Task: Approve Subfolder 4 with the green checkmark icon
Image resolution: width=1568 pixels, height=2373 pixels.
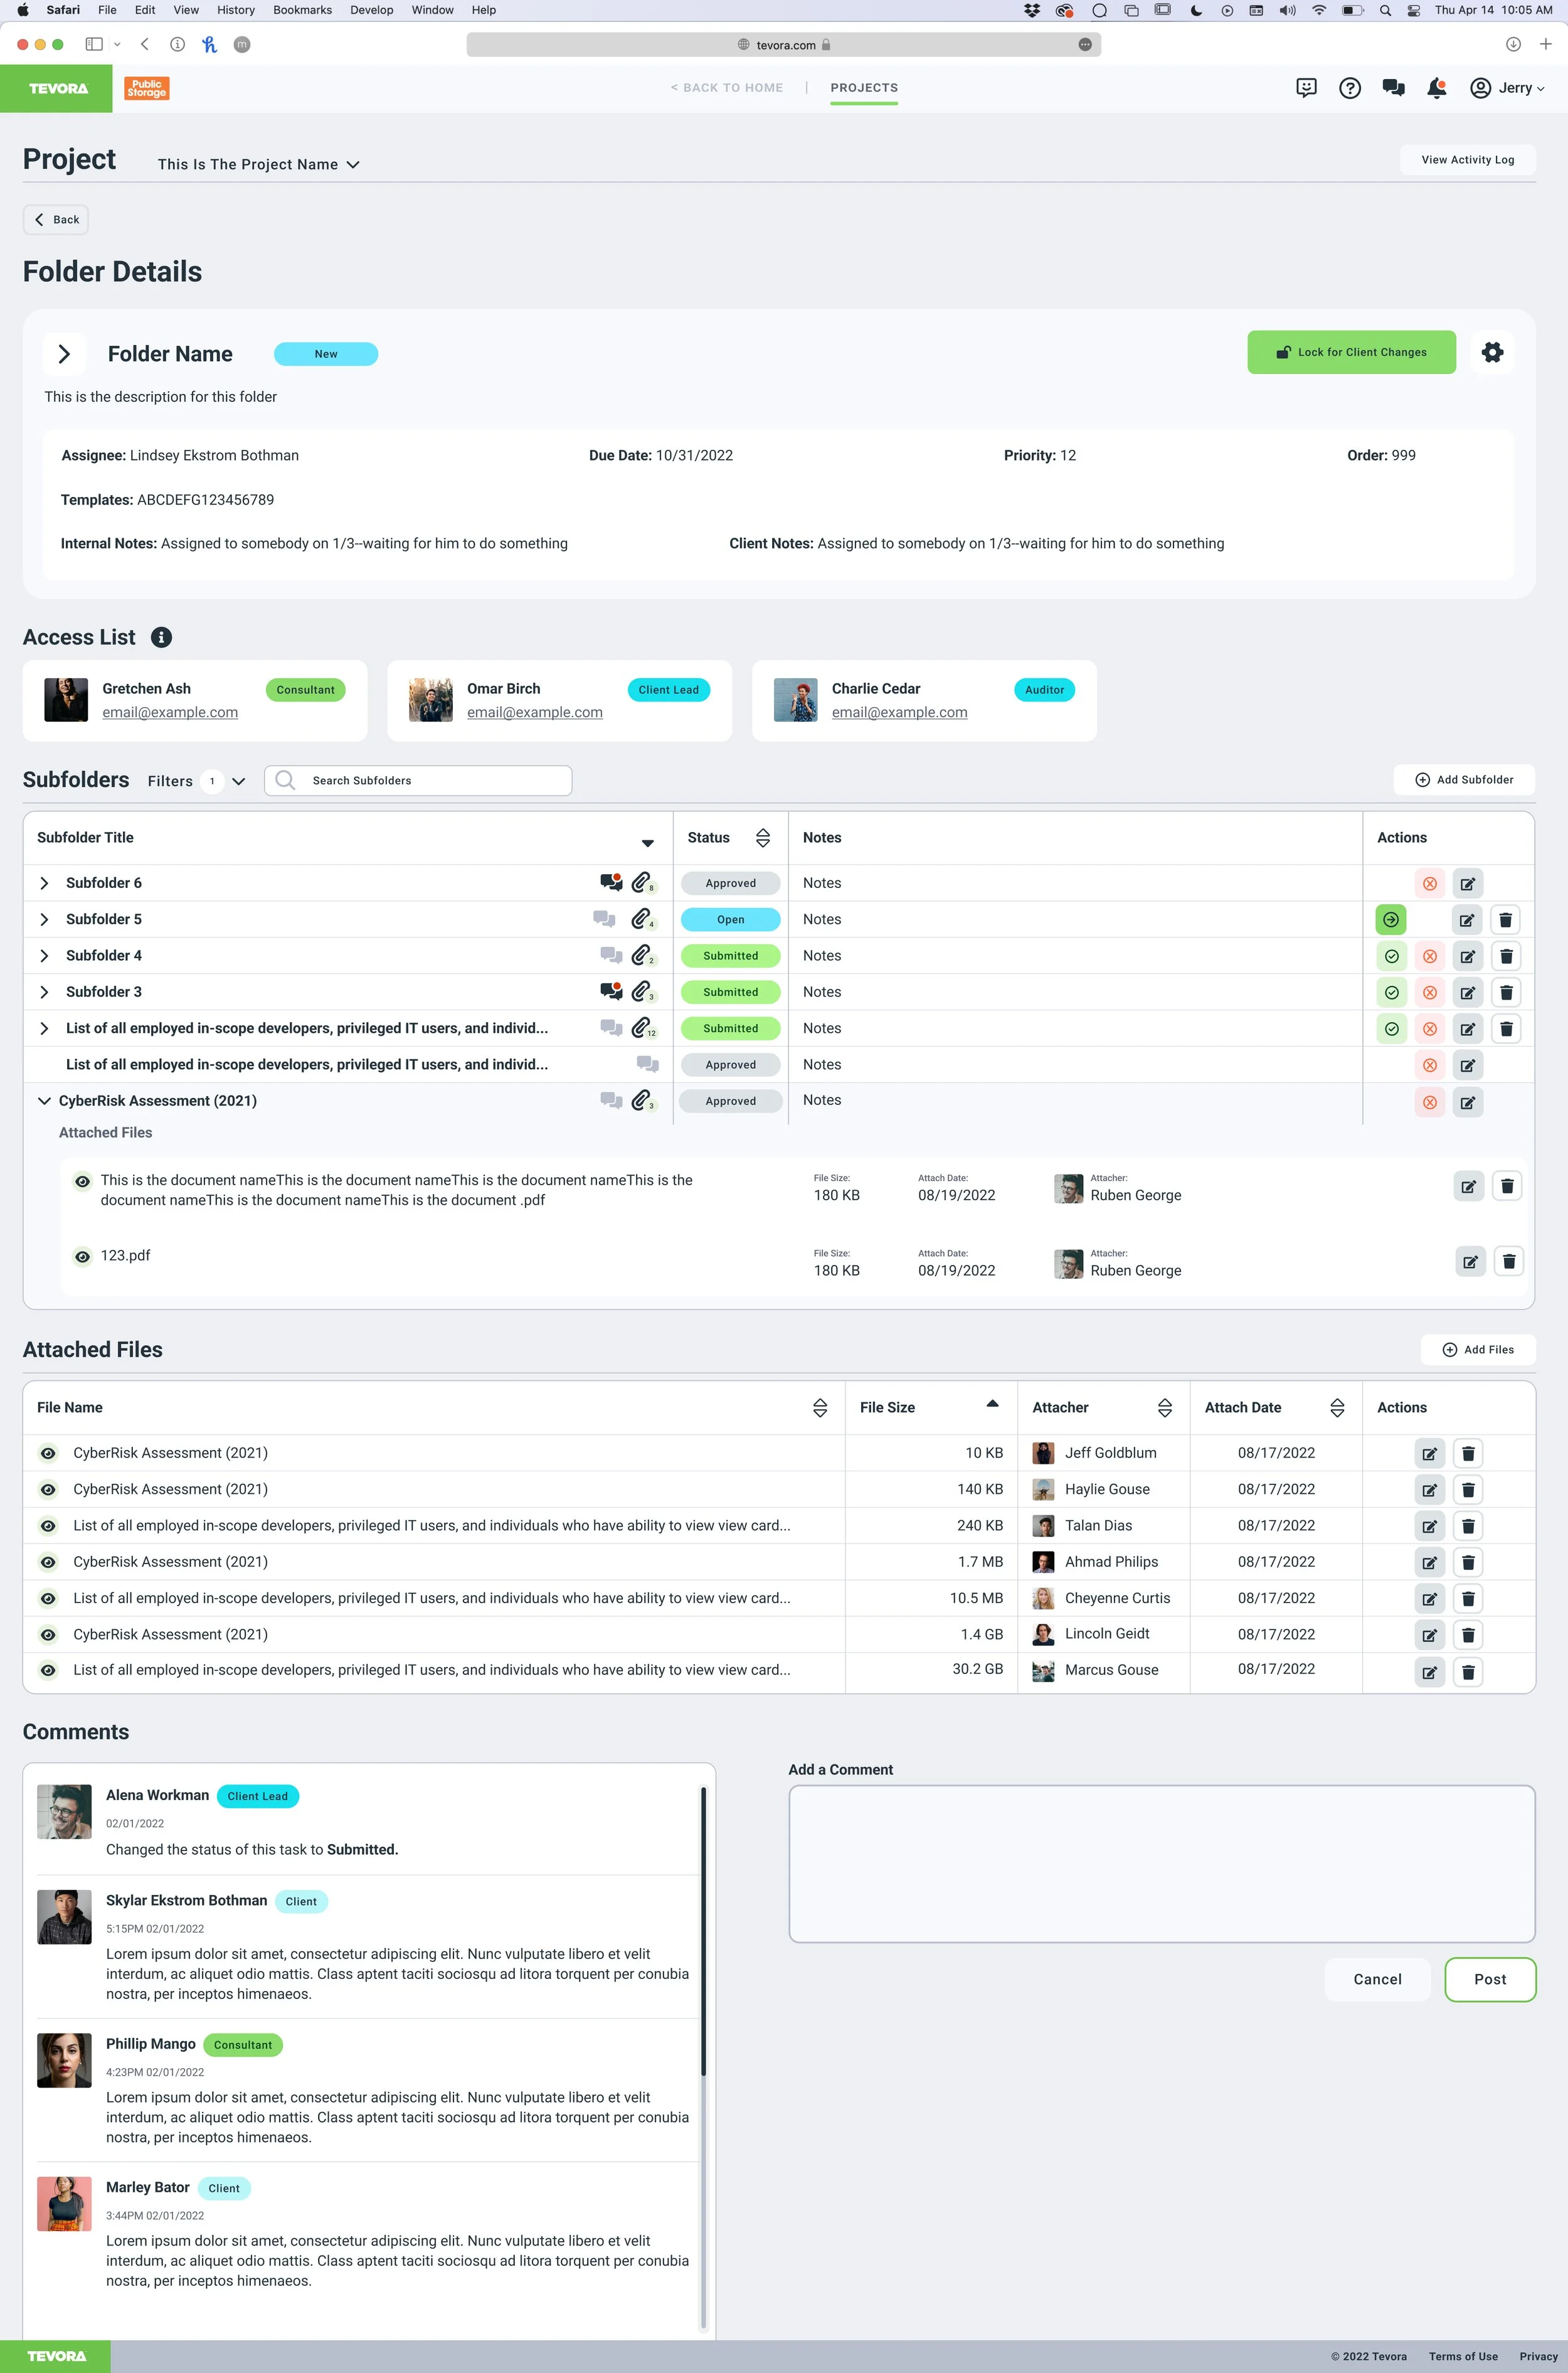Action: pos(1391,956)
